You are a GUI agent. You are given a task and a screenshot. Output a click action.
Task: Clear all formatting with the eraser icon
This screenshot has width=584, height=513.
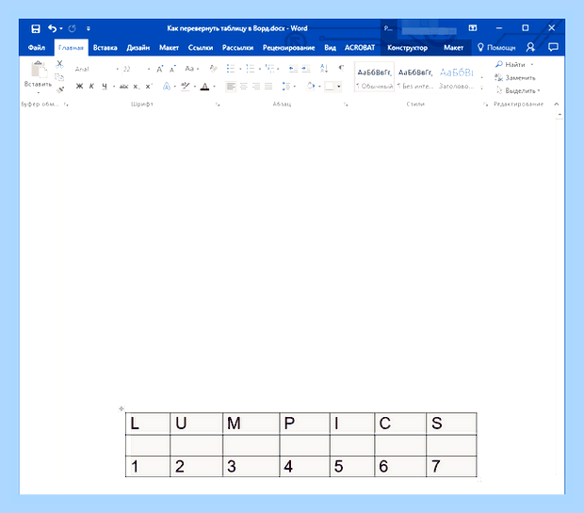coord(213,69)
